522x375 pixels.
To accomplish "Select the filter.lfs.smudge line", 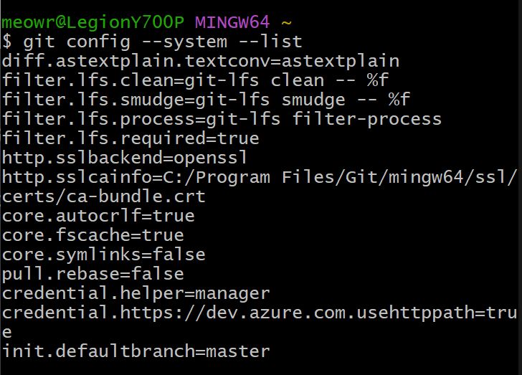I will click(x=206, y=100).
